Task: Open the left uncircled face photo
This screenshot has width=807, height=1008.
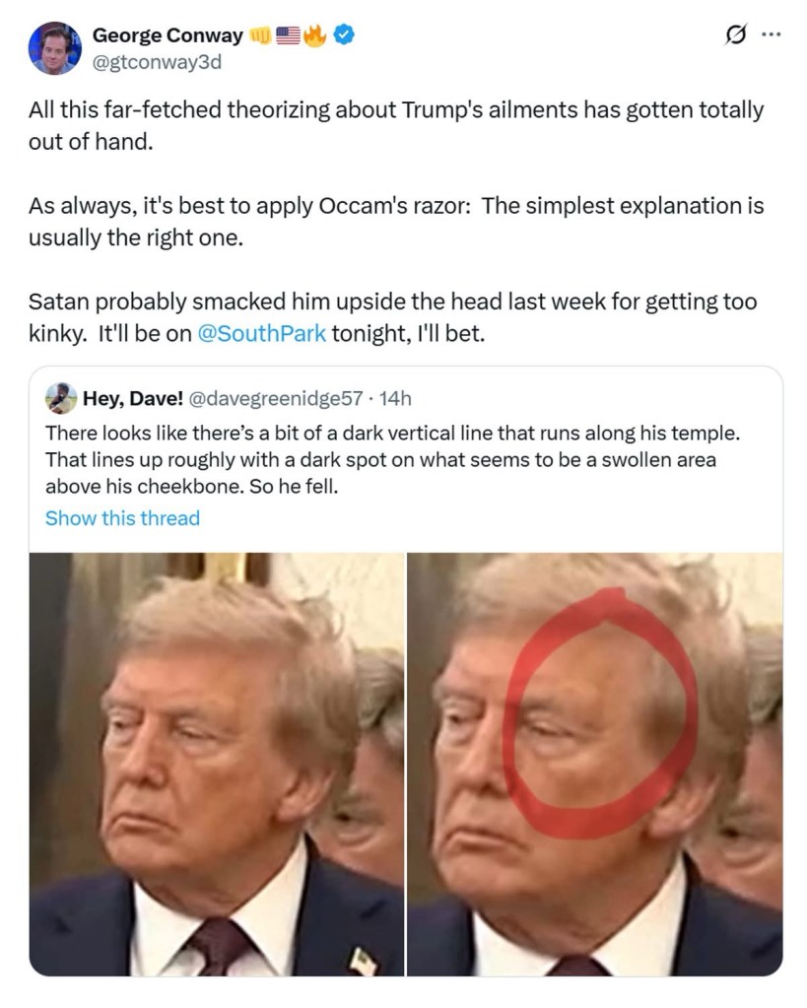Action: tap(217, 764)
